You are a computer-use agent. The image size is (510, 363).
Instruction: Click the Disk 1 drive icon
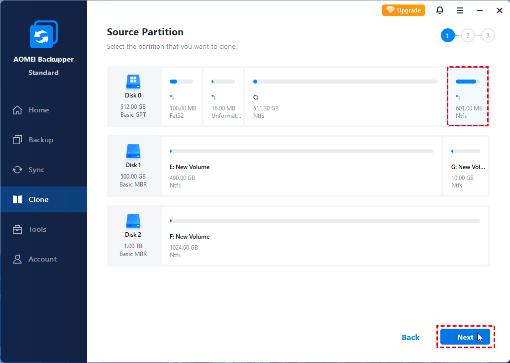click(133, 151)
